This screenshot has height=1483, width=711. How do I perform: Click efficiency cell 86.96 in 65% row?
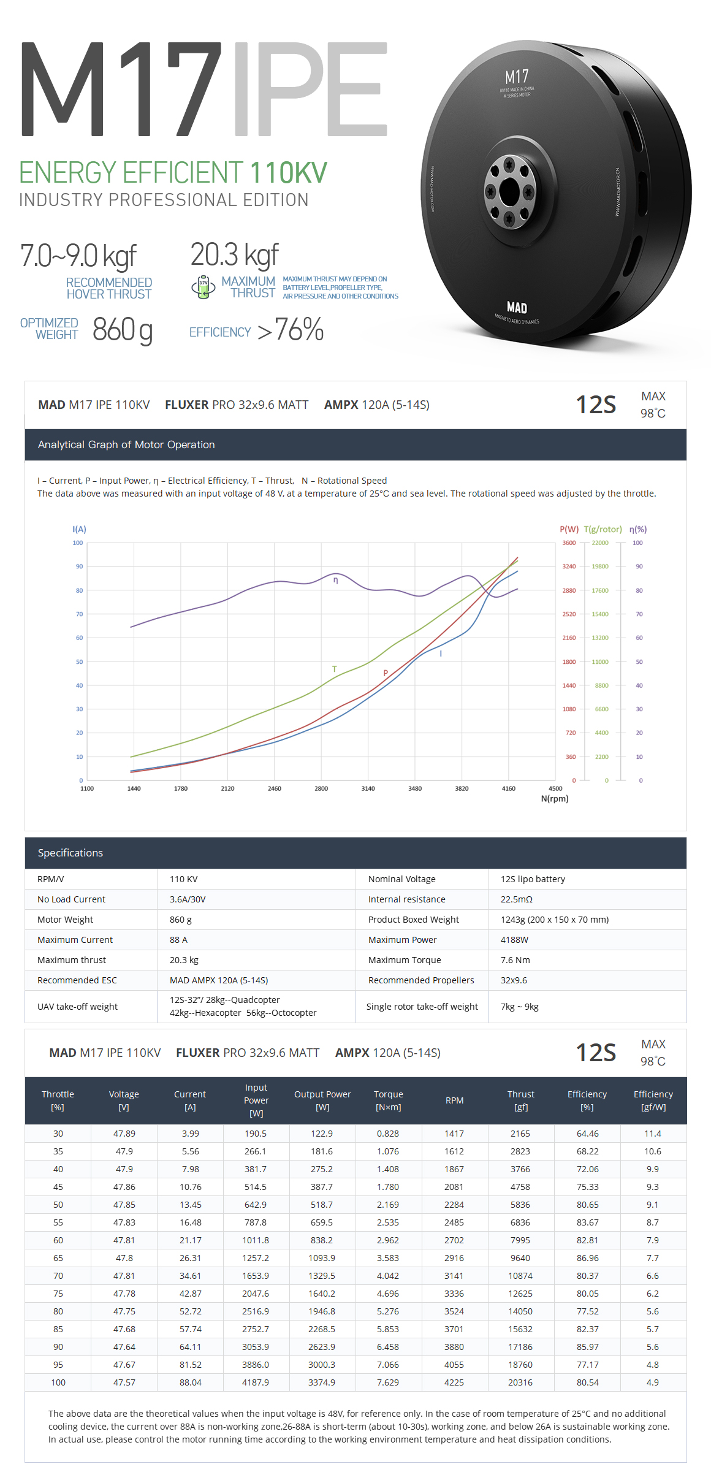click(587, 1258)
